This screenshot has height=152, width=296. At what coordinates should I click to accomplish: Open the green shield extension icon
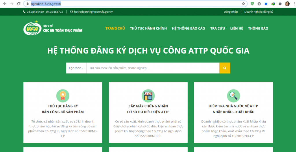pos(252,4)
